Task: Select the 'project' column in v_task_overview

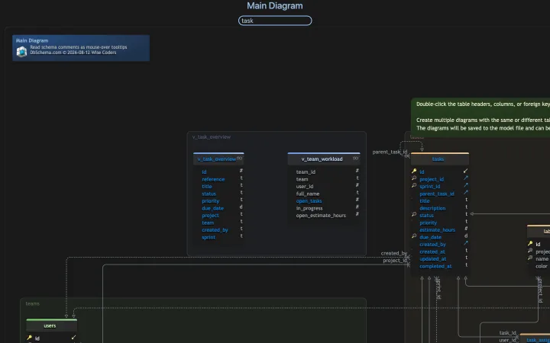Action: point(210,215)
